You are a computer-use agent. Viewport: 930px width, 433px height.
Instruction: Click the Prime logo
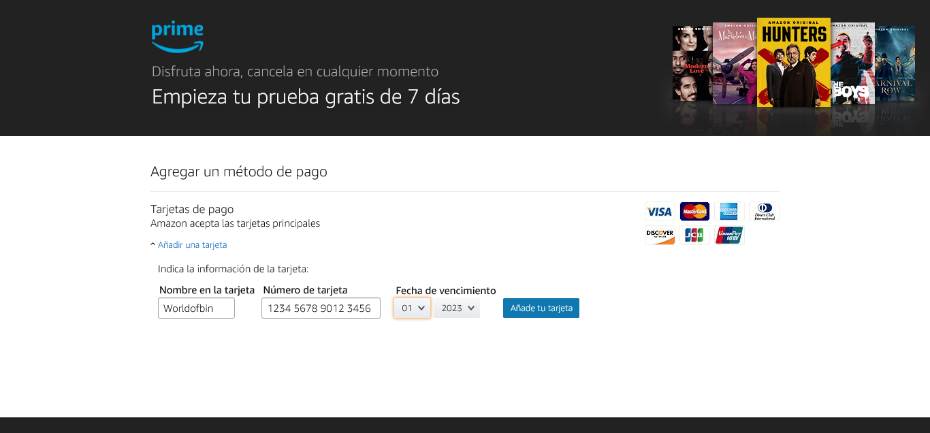[x=177, y=37]
